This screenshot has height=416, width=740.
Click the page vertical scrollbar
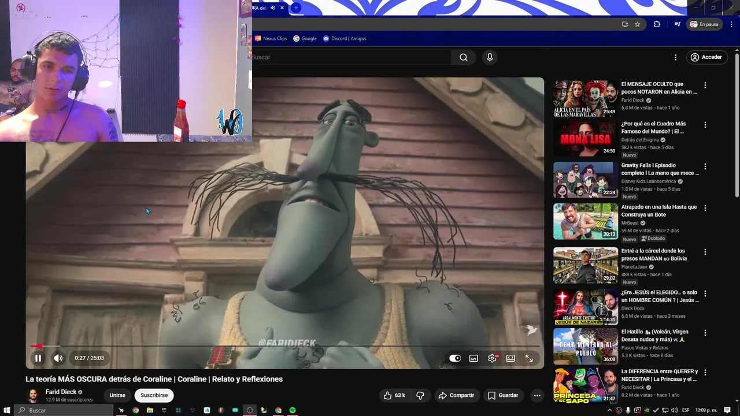[x=737, y=124]
